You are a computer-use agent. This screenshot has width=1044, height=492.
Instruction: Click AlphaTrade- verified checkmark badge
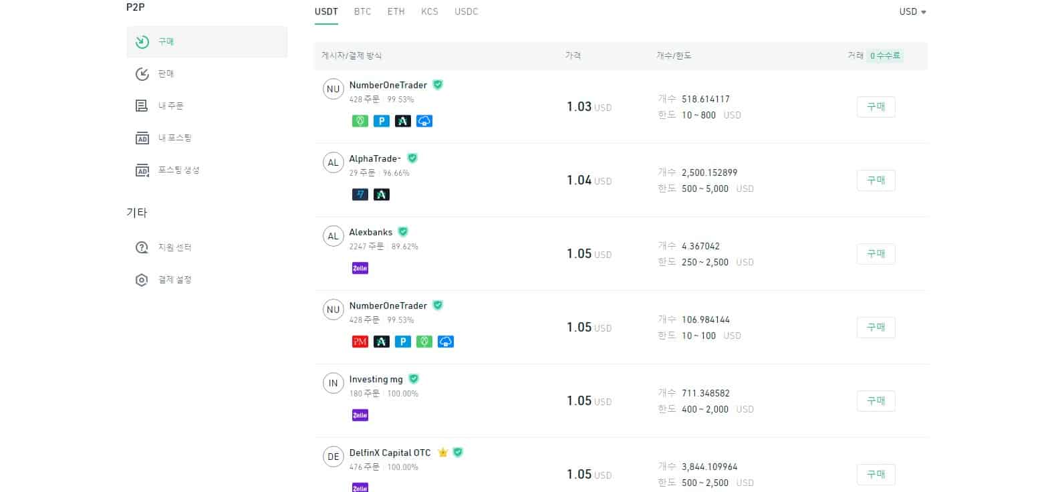[412, 158]
